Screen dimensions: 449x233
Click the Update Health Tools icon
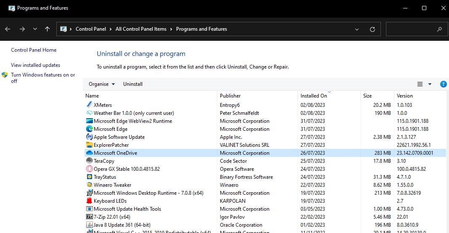coord(90,209)
